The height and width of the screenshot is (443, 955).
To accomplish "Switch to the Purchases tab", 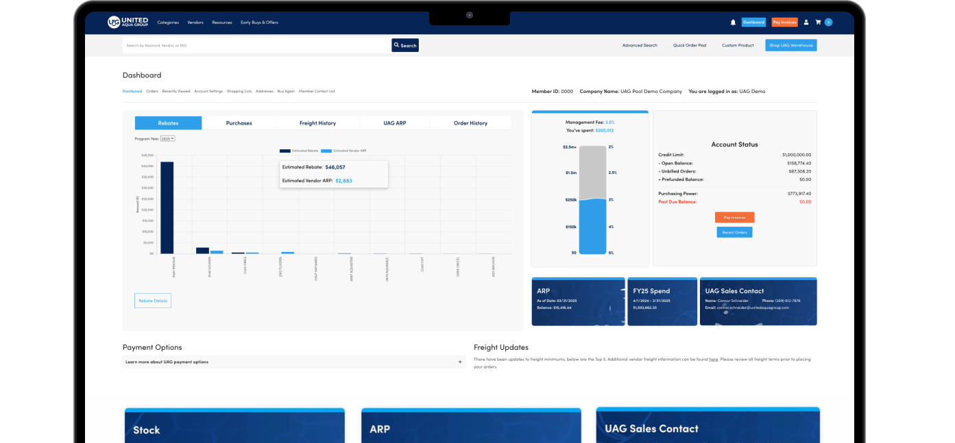I will pyautogui.click(x=239, y=123).
